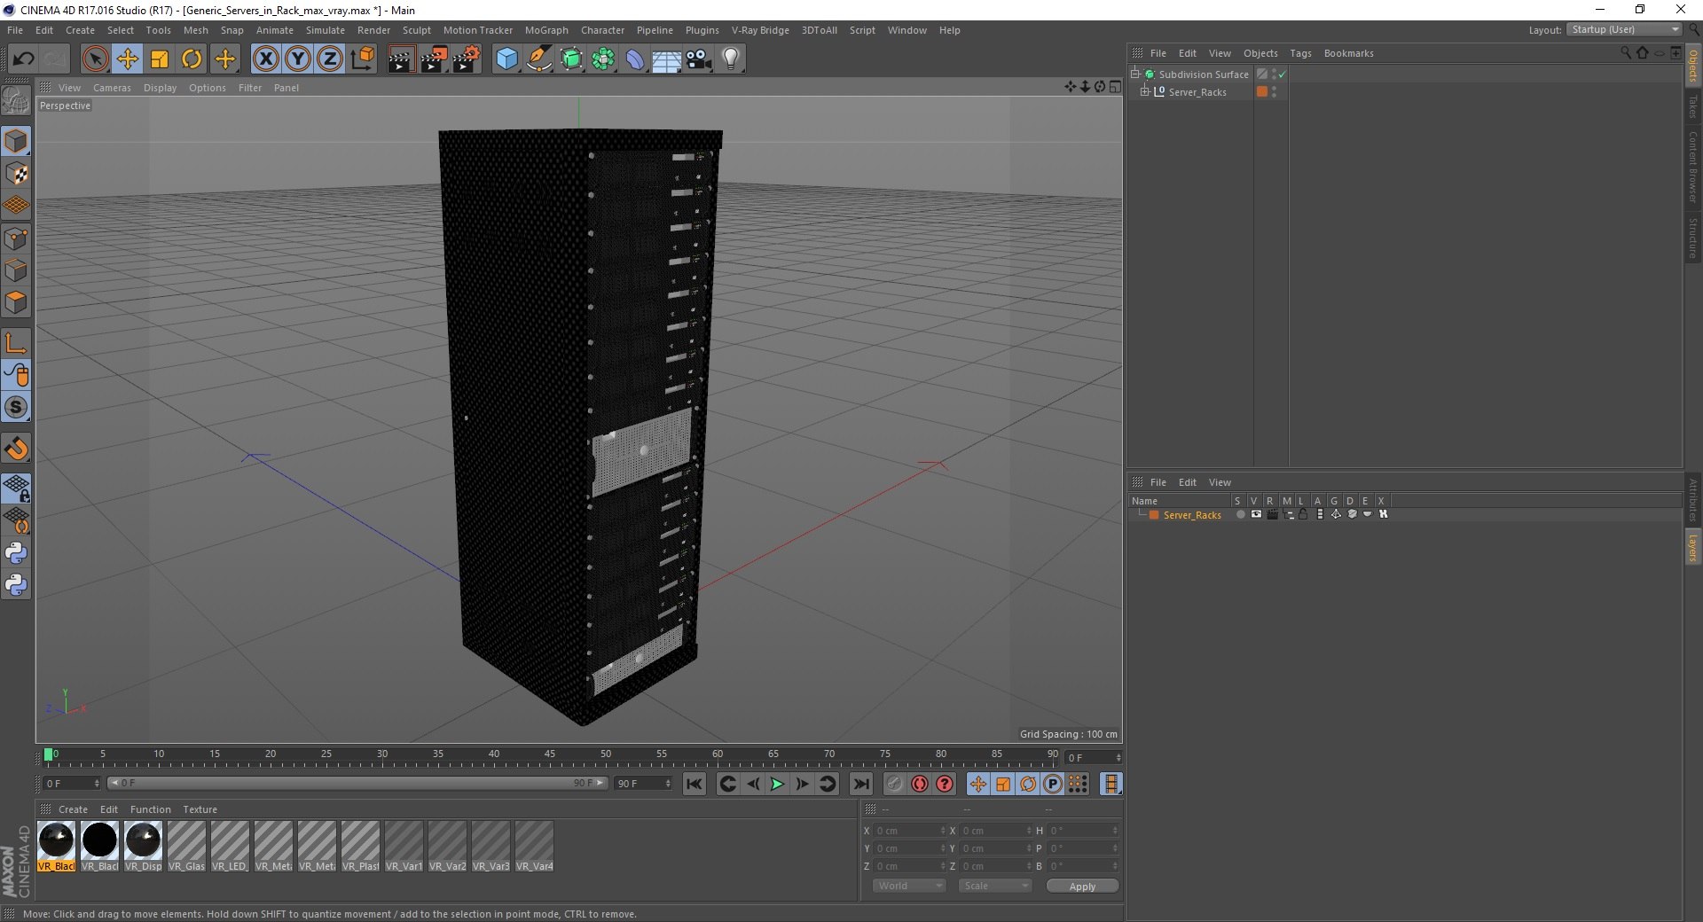Activate the Move tool

pos(128,59)
